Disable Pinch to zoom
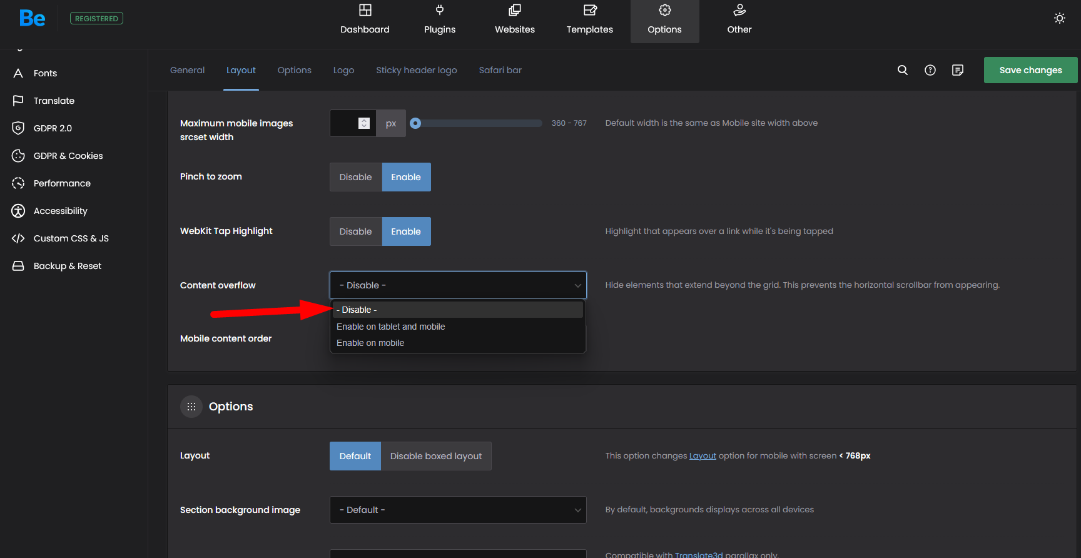1081x558 pixels. pos(355,177)
